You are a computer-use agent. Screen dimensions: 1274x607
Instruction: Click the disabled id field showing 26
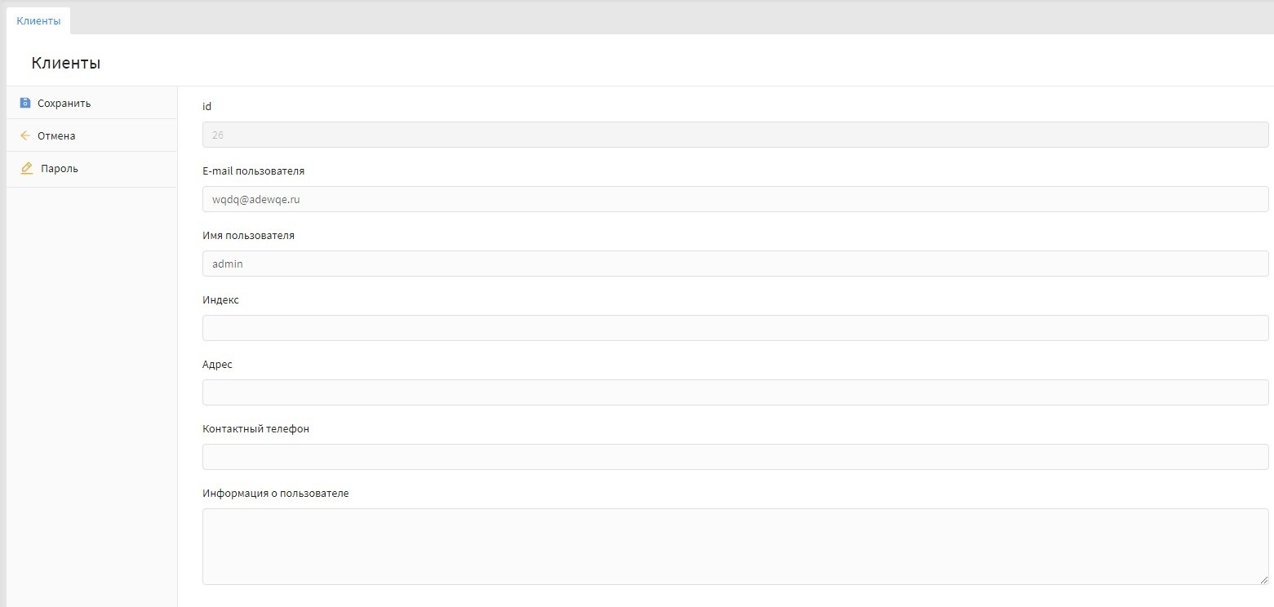[735, 135]
